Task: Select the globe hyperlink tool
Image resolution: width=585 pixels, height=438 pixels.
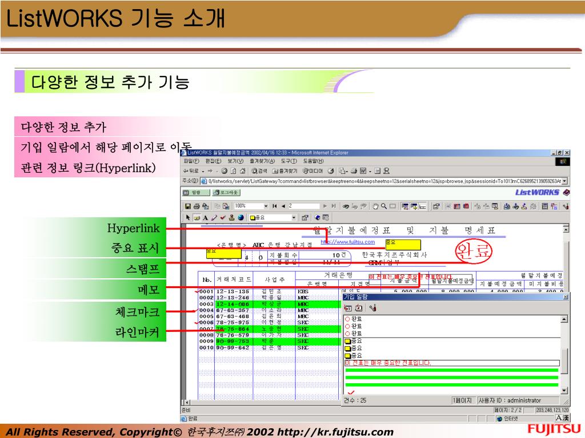Action: pyautogui.click(x=241, y=217)
